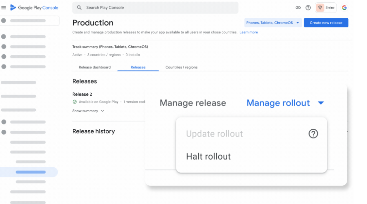The width and height of the screenshot is (367, 204).
Task: Expand Show summary for Release 2
Action: [88, 111]
